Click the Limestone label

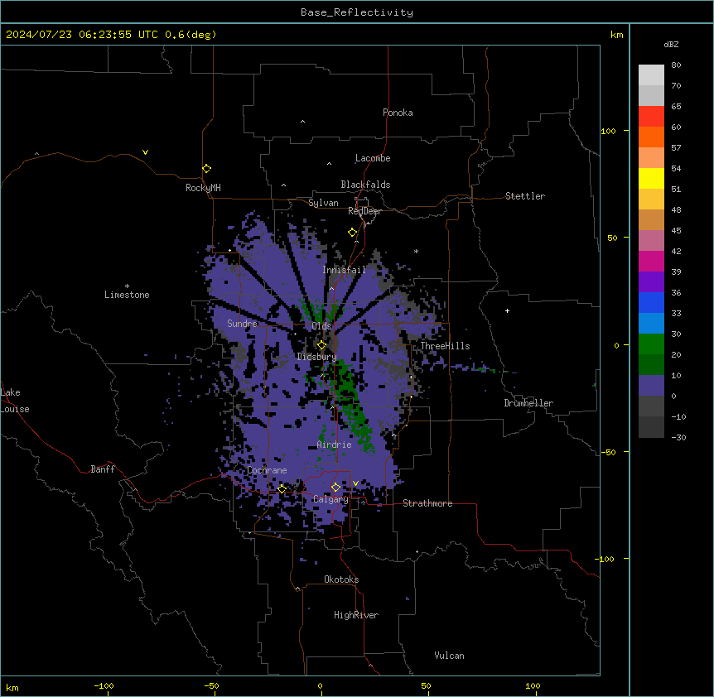(127, 295)
